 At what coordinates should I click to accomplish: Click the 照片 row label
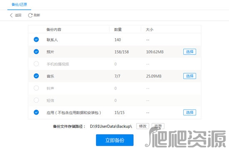[50, 52]
